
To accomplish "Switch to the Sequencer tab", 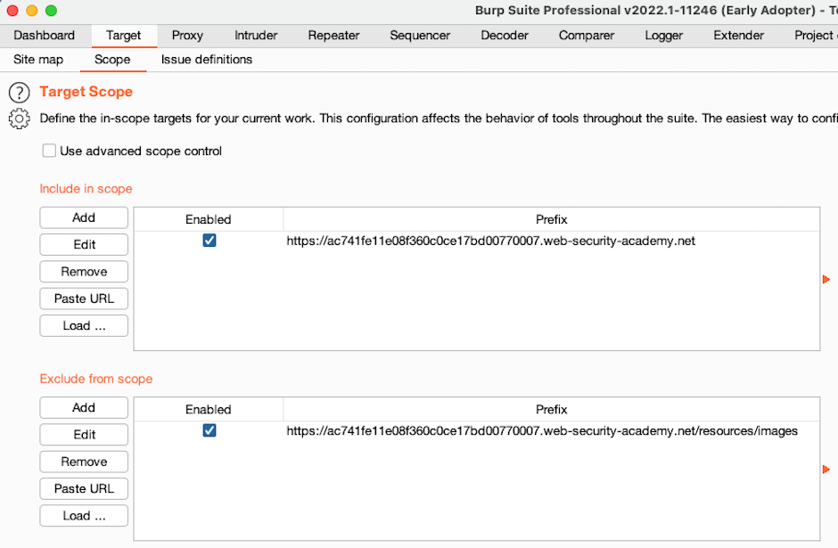I will 420,36.
